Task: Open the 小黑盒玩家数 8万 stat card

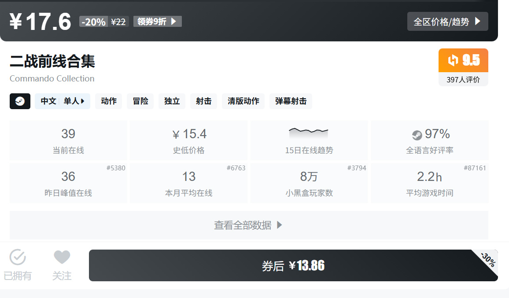Action: tap(309, 183)
